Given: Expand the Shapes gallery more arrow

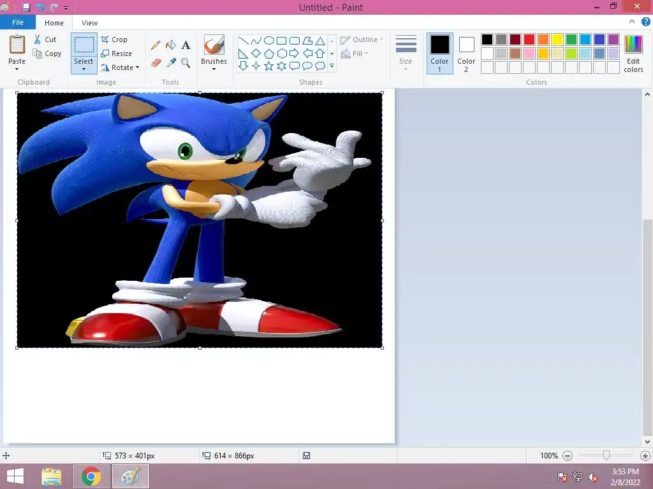Looking at the screenshot, I should (x=332, y=66).
